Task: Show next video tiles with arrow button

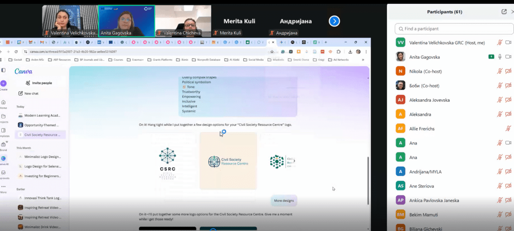Action: [334, 21]
